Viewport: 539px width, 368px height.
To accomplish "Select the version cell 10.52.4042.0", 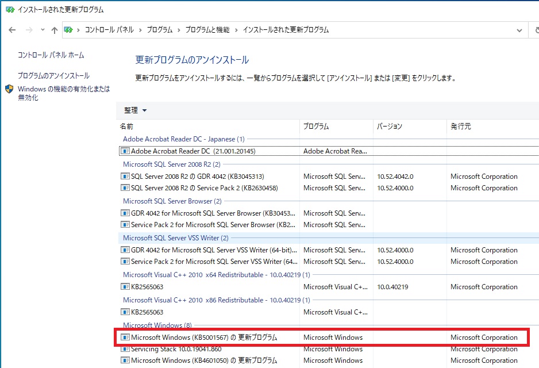I will (395, 177).
